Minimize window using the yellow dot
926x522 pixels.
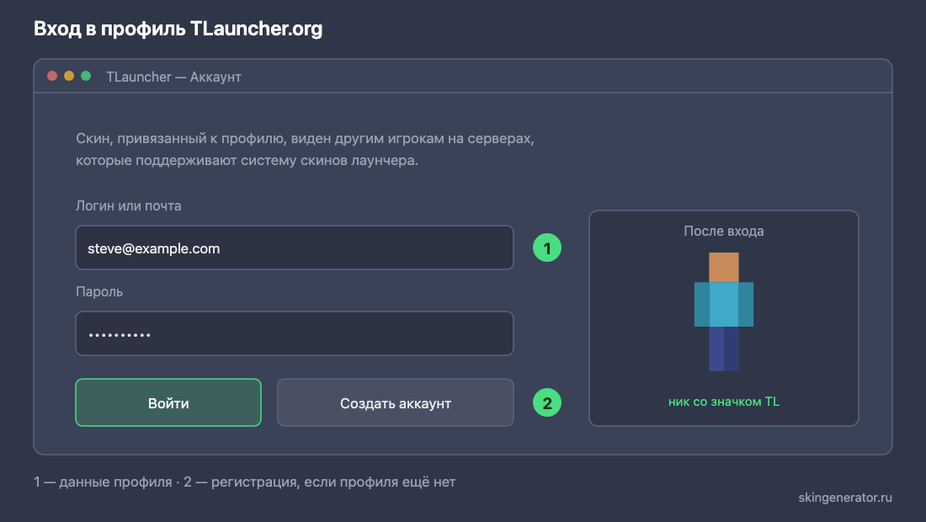(69, 76)
